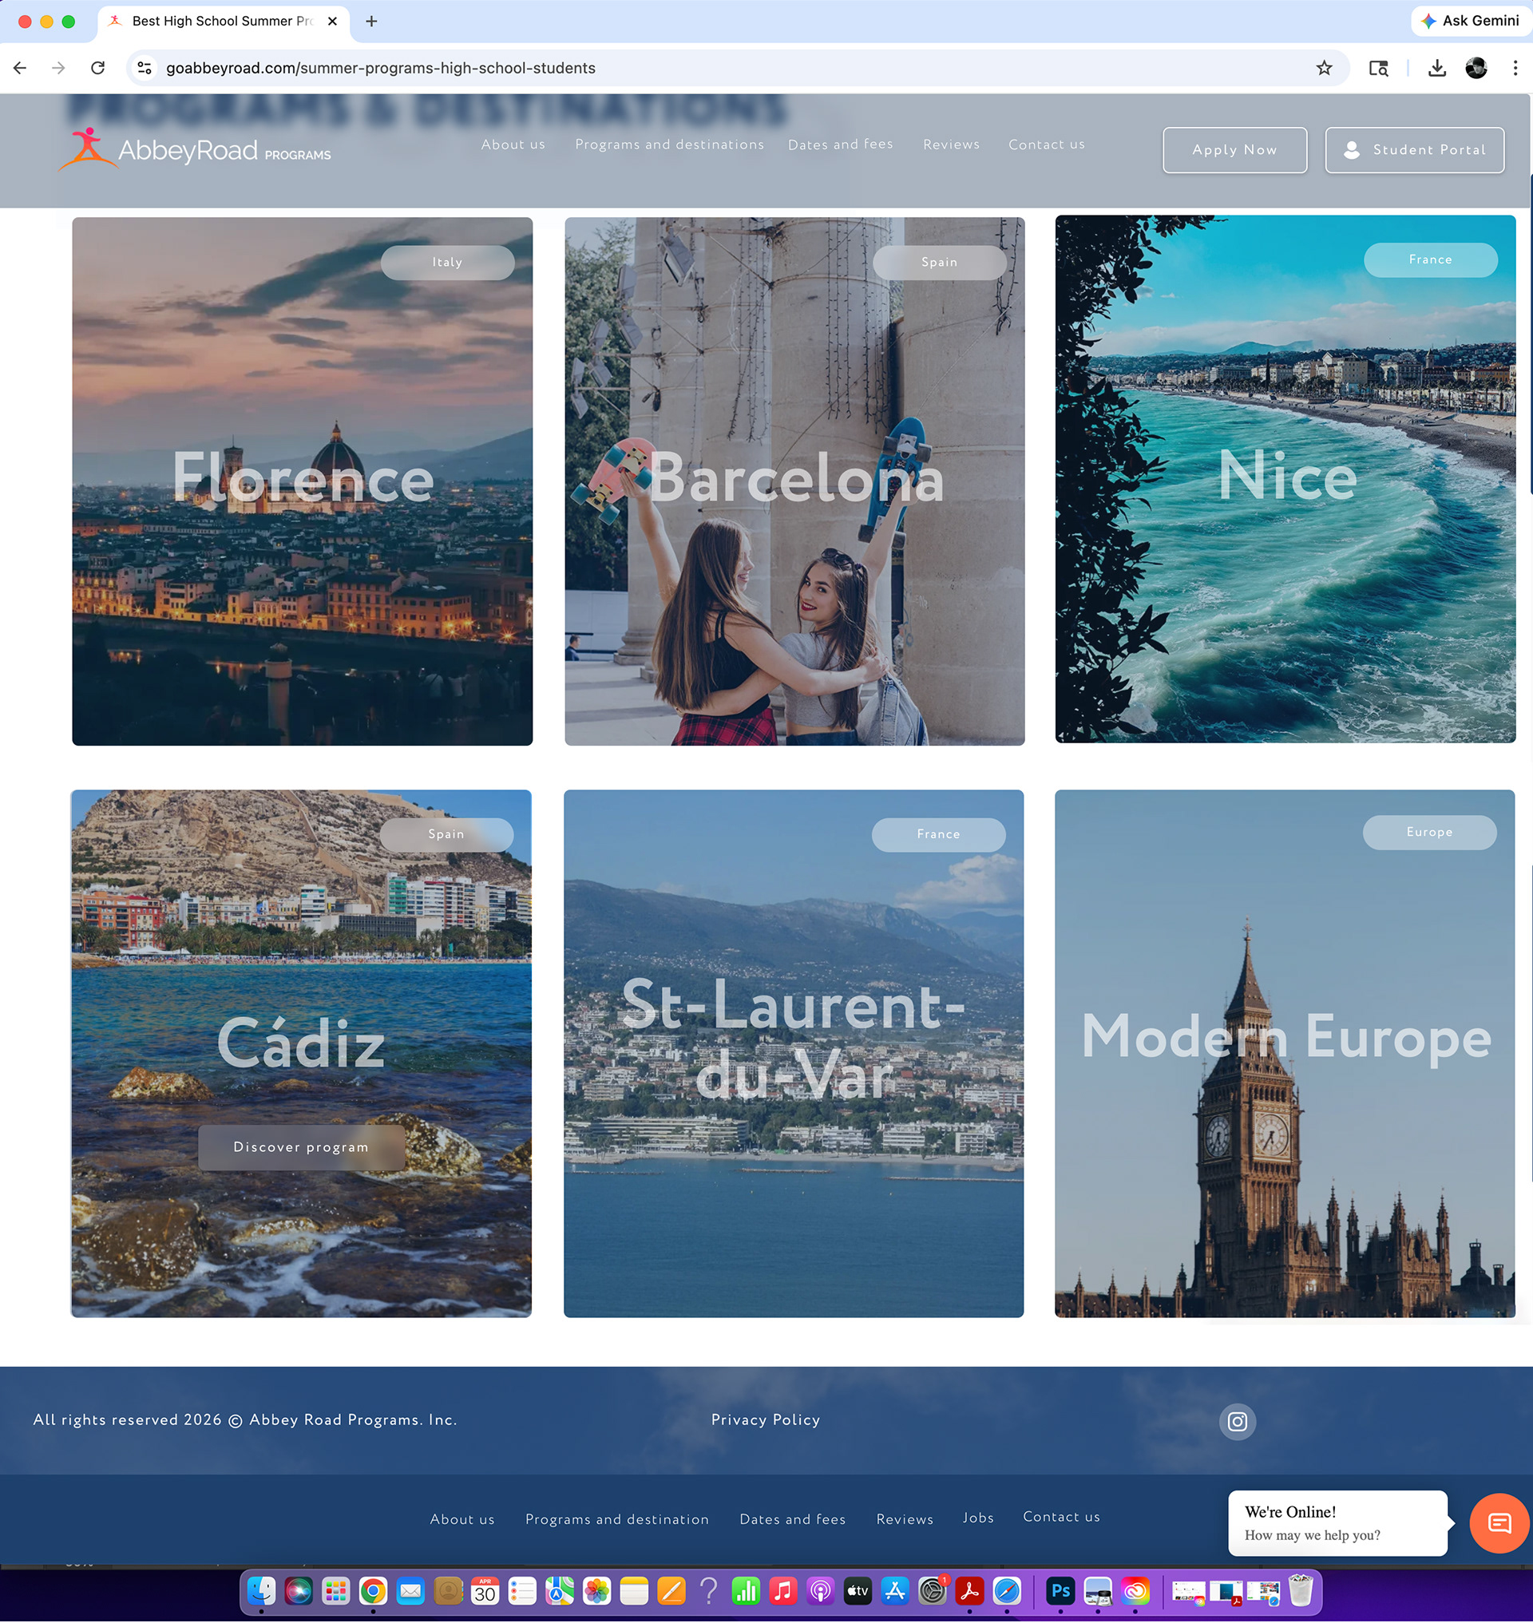This screenshot has height=1623, width=1533.
Task: Click the Chrome profile avatar
Action: click(1476, 68)
